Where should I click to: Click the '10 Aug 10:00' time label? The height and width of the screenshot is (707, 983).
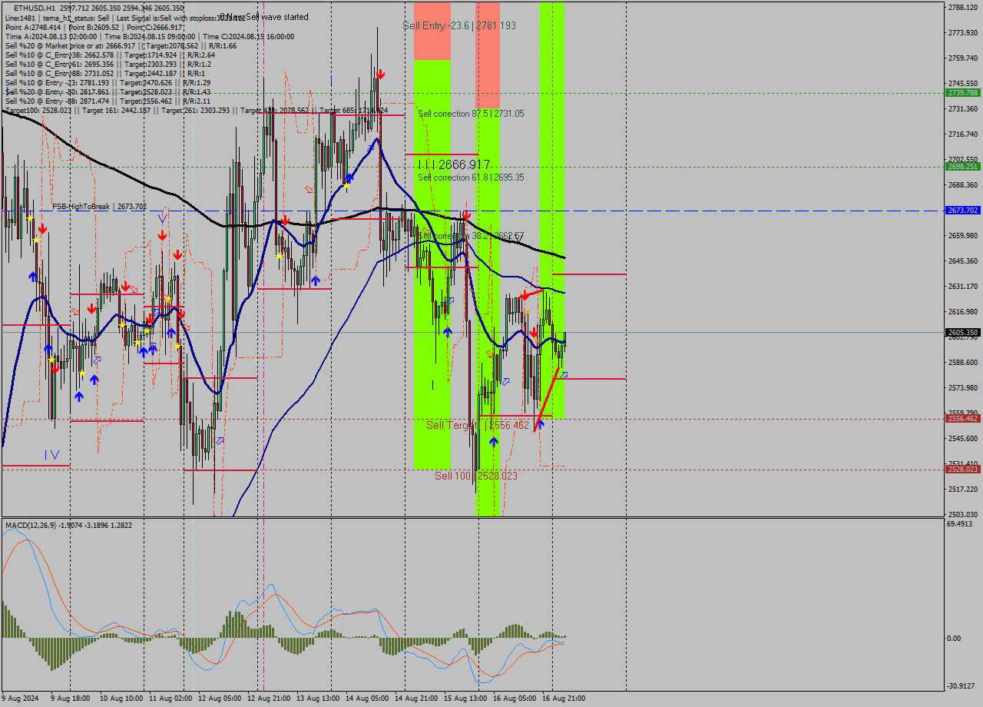(x=121, y=699)
